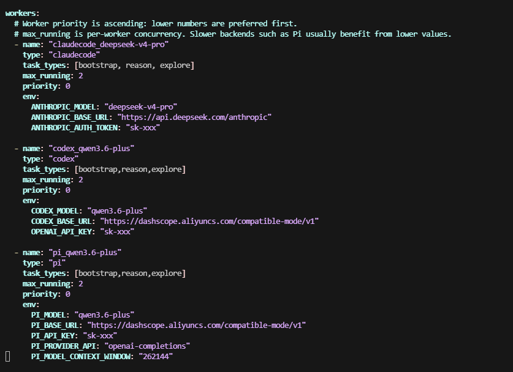The image size is (513, 372).
Task: Click the comment about max_running per-worker concurrency
Action: coord(233,34)
